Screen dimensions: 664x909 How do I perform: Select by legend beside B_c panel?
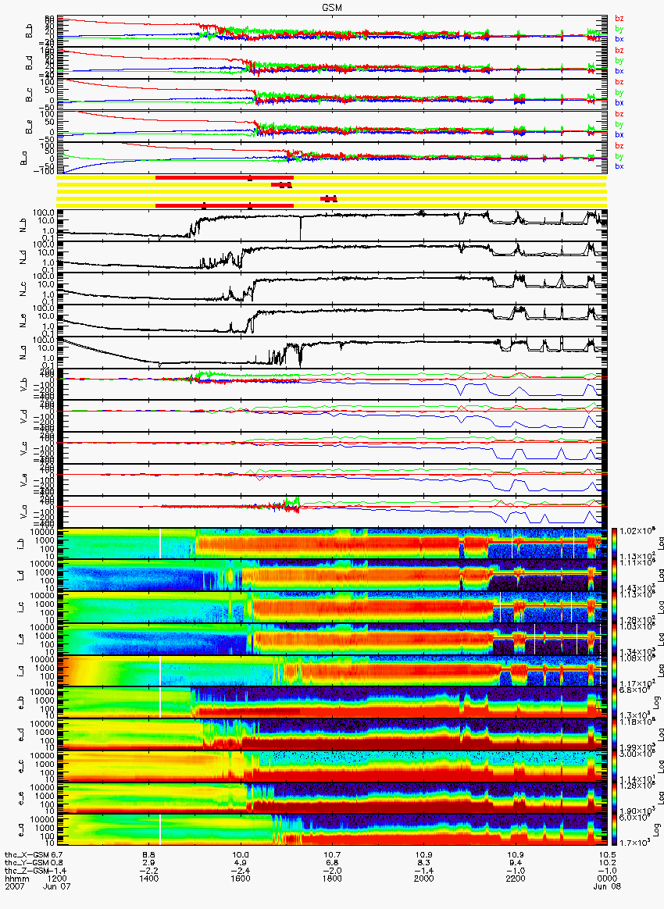619,92
